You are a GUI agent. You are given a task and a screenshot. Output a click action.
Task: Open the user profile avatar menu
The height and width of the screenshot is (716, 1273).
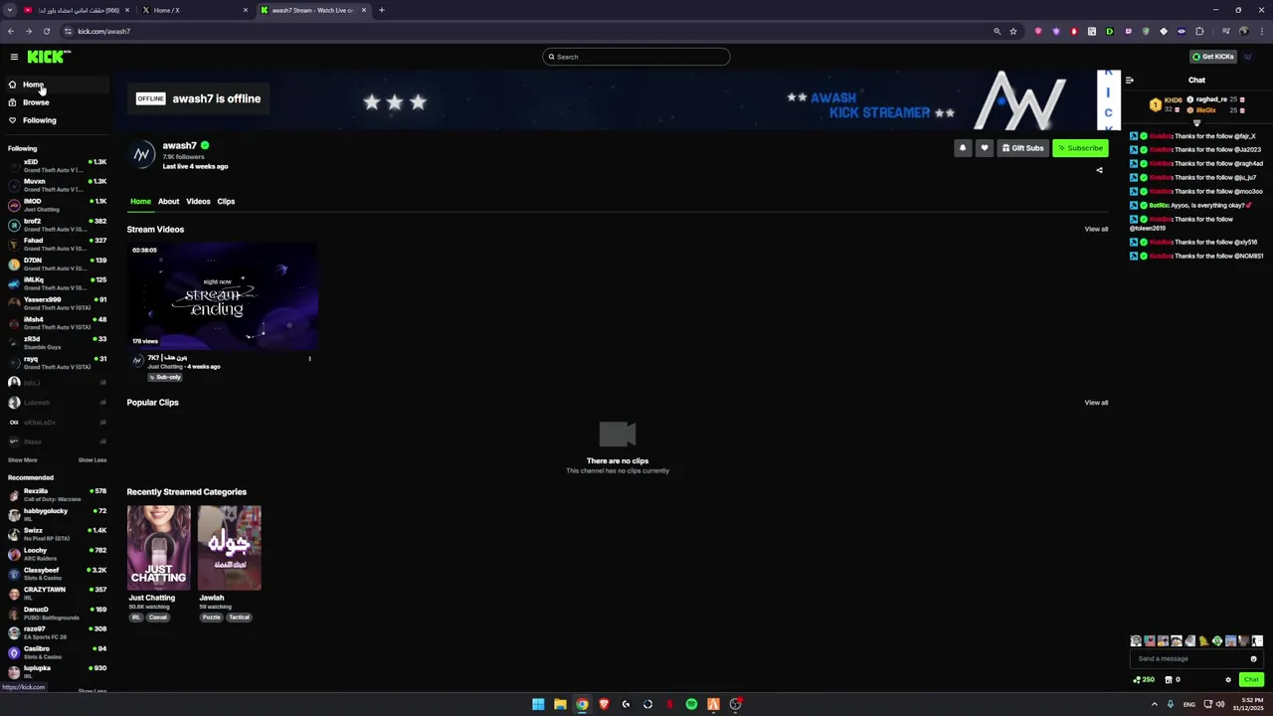click(1248, 57)
